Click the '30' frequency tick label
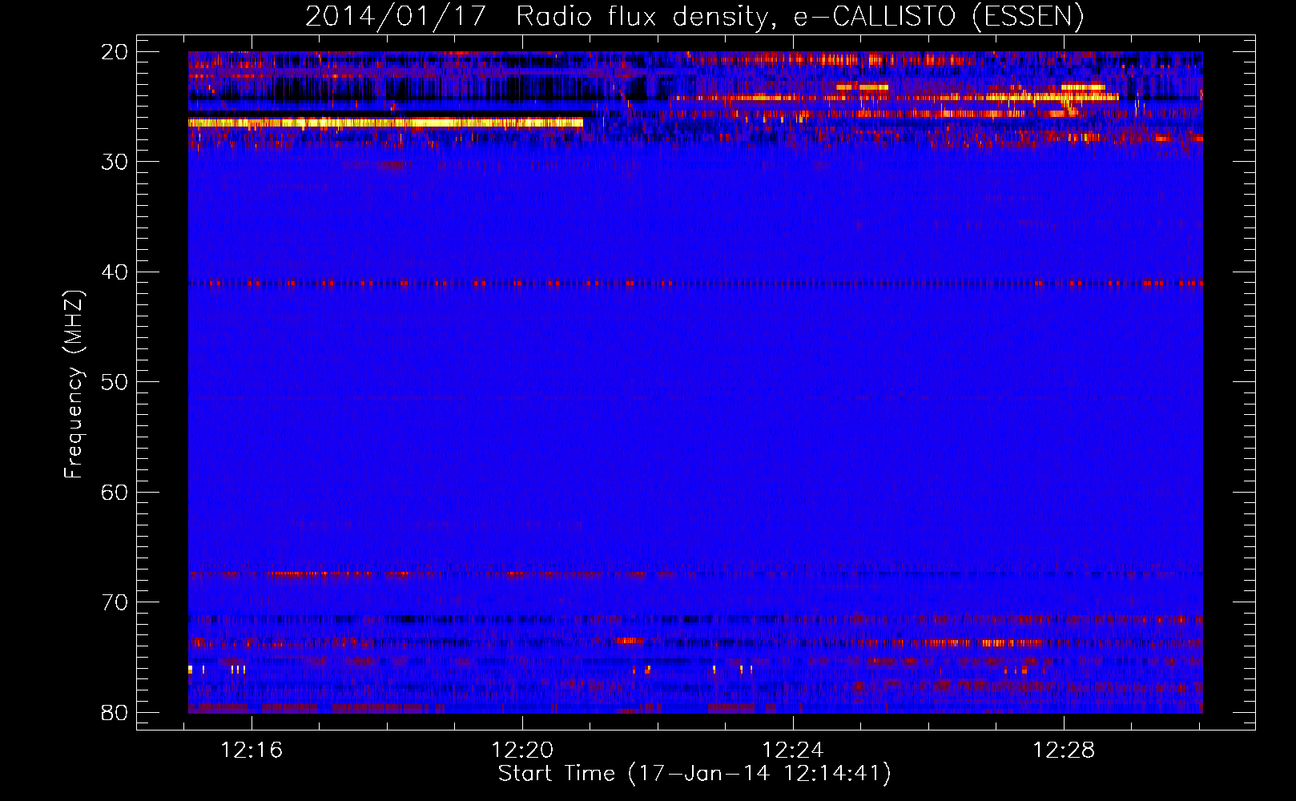The height and width of the screenshot is (801, 1296). 115,162
